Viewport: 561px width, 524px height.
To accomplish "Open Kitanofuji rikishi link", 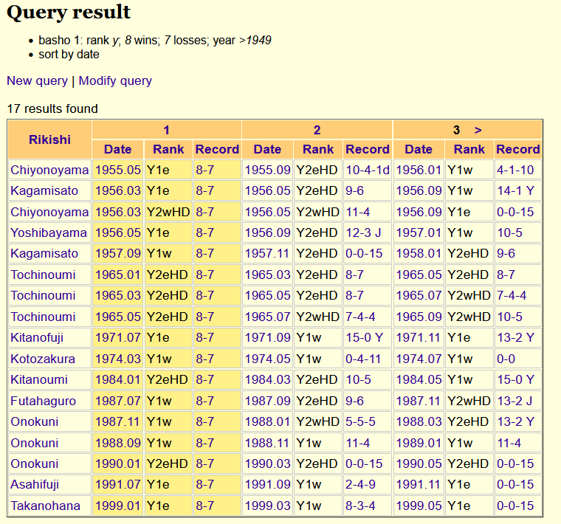I will [x=37, y=337].
